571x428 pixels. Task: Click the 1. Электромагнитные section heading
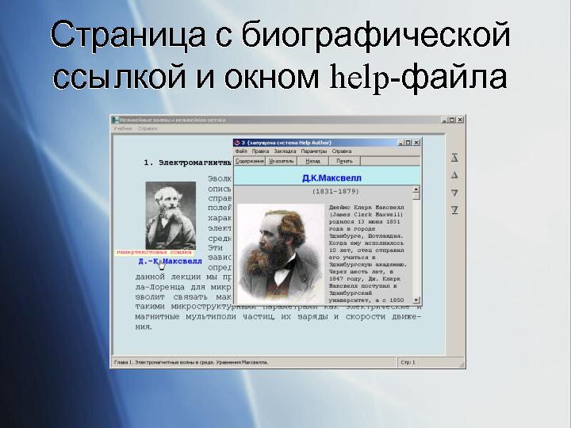coord(188,162)
